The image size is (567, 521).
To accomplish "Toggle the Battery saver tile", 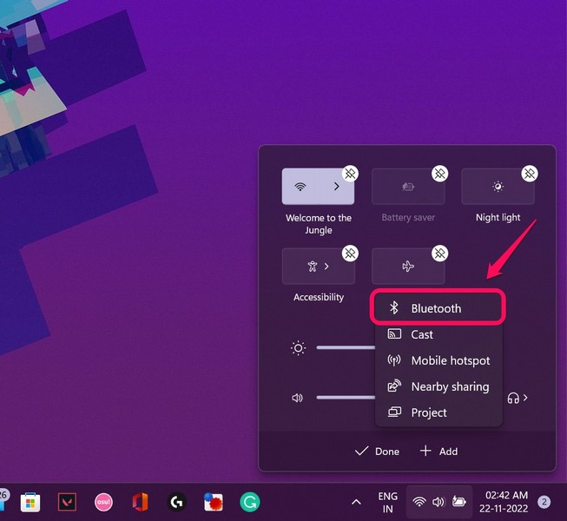I will [x=408, y=187].
